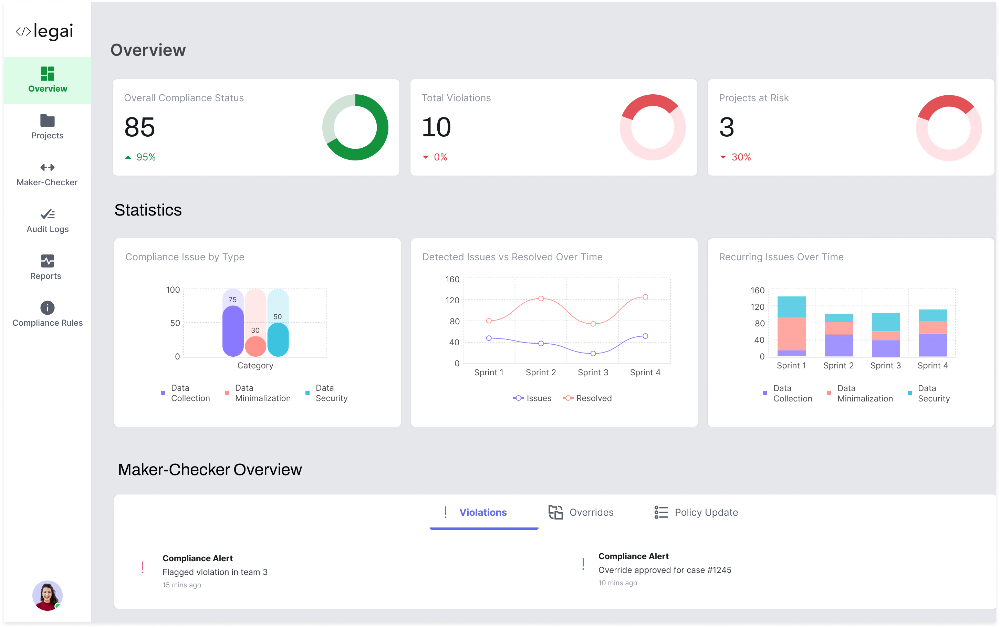Click the purple Data Collection bar labeled 75
The image size is (1000, 628).
[233, 331]
